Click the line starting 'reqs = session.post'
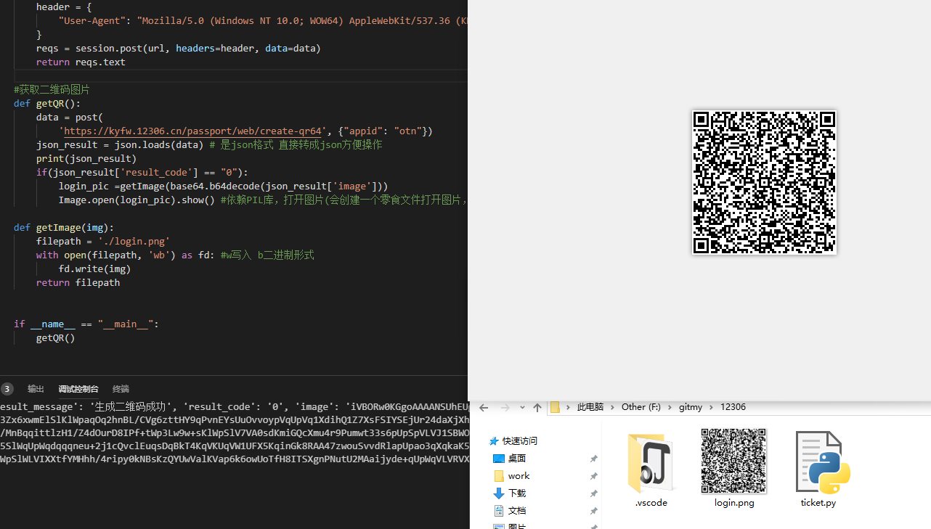 coord(179,49)
